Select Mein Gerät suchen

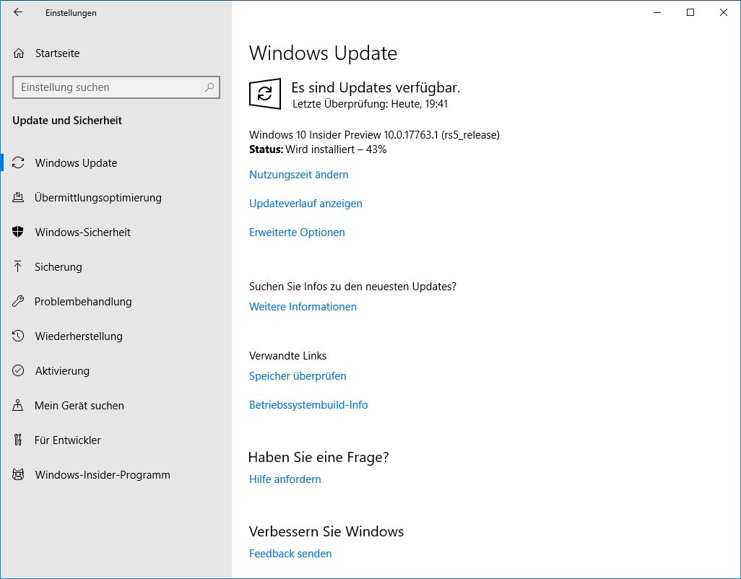116,405
